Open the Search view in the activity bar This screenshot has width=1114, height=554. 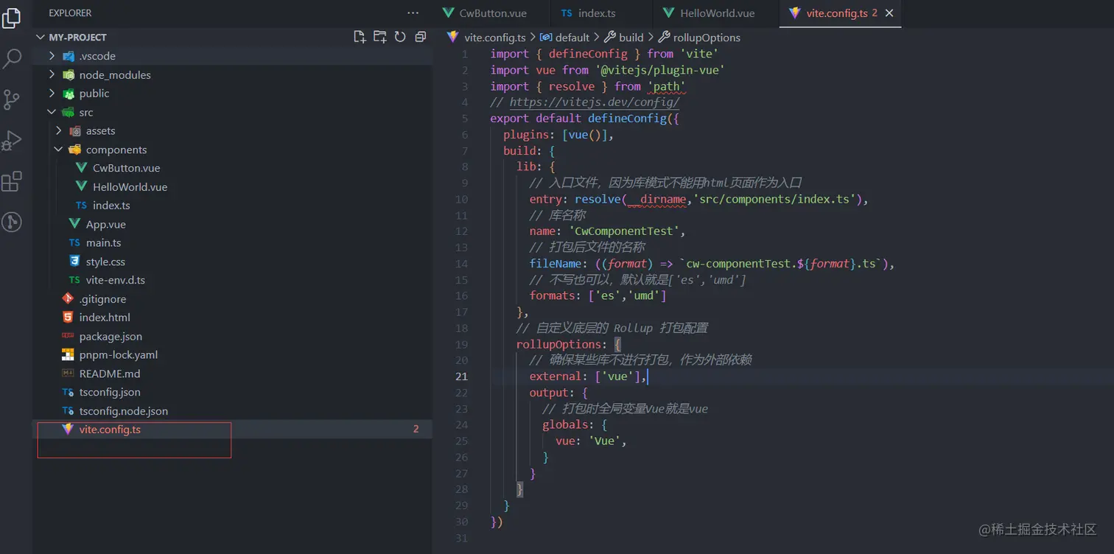(12, 58)
